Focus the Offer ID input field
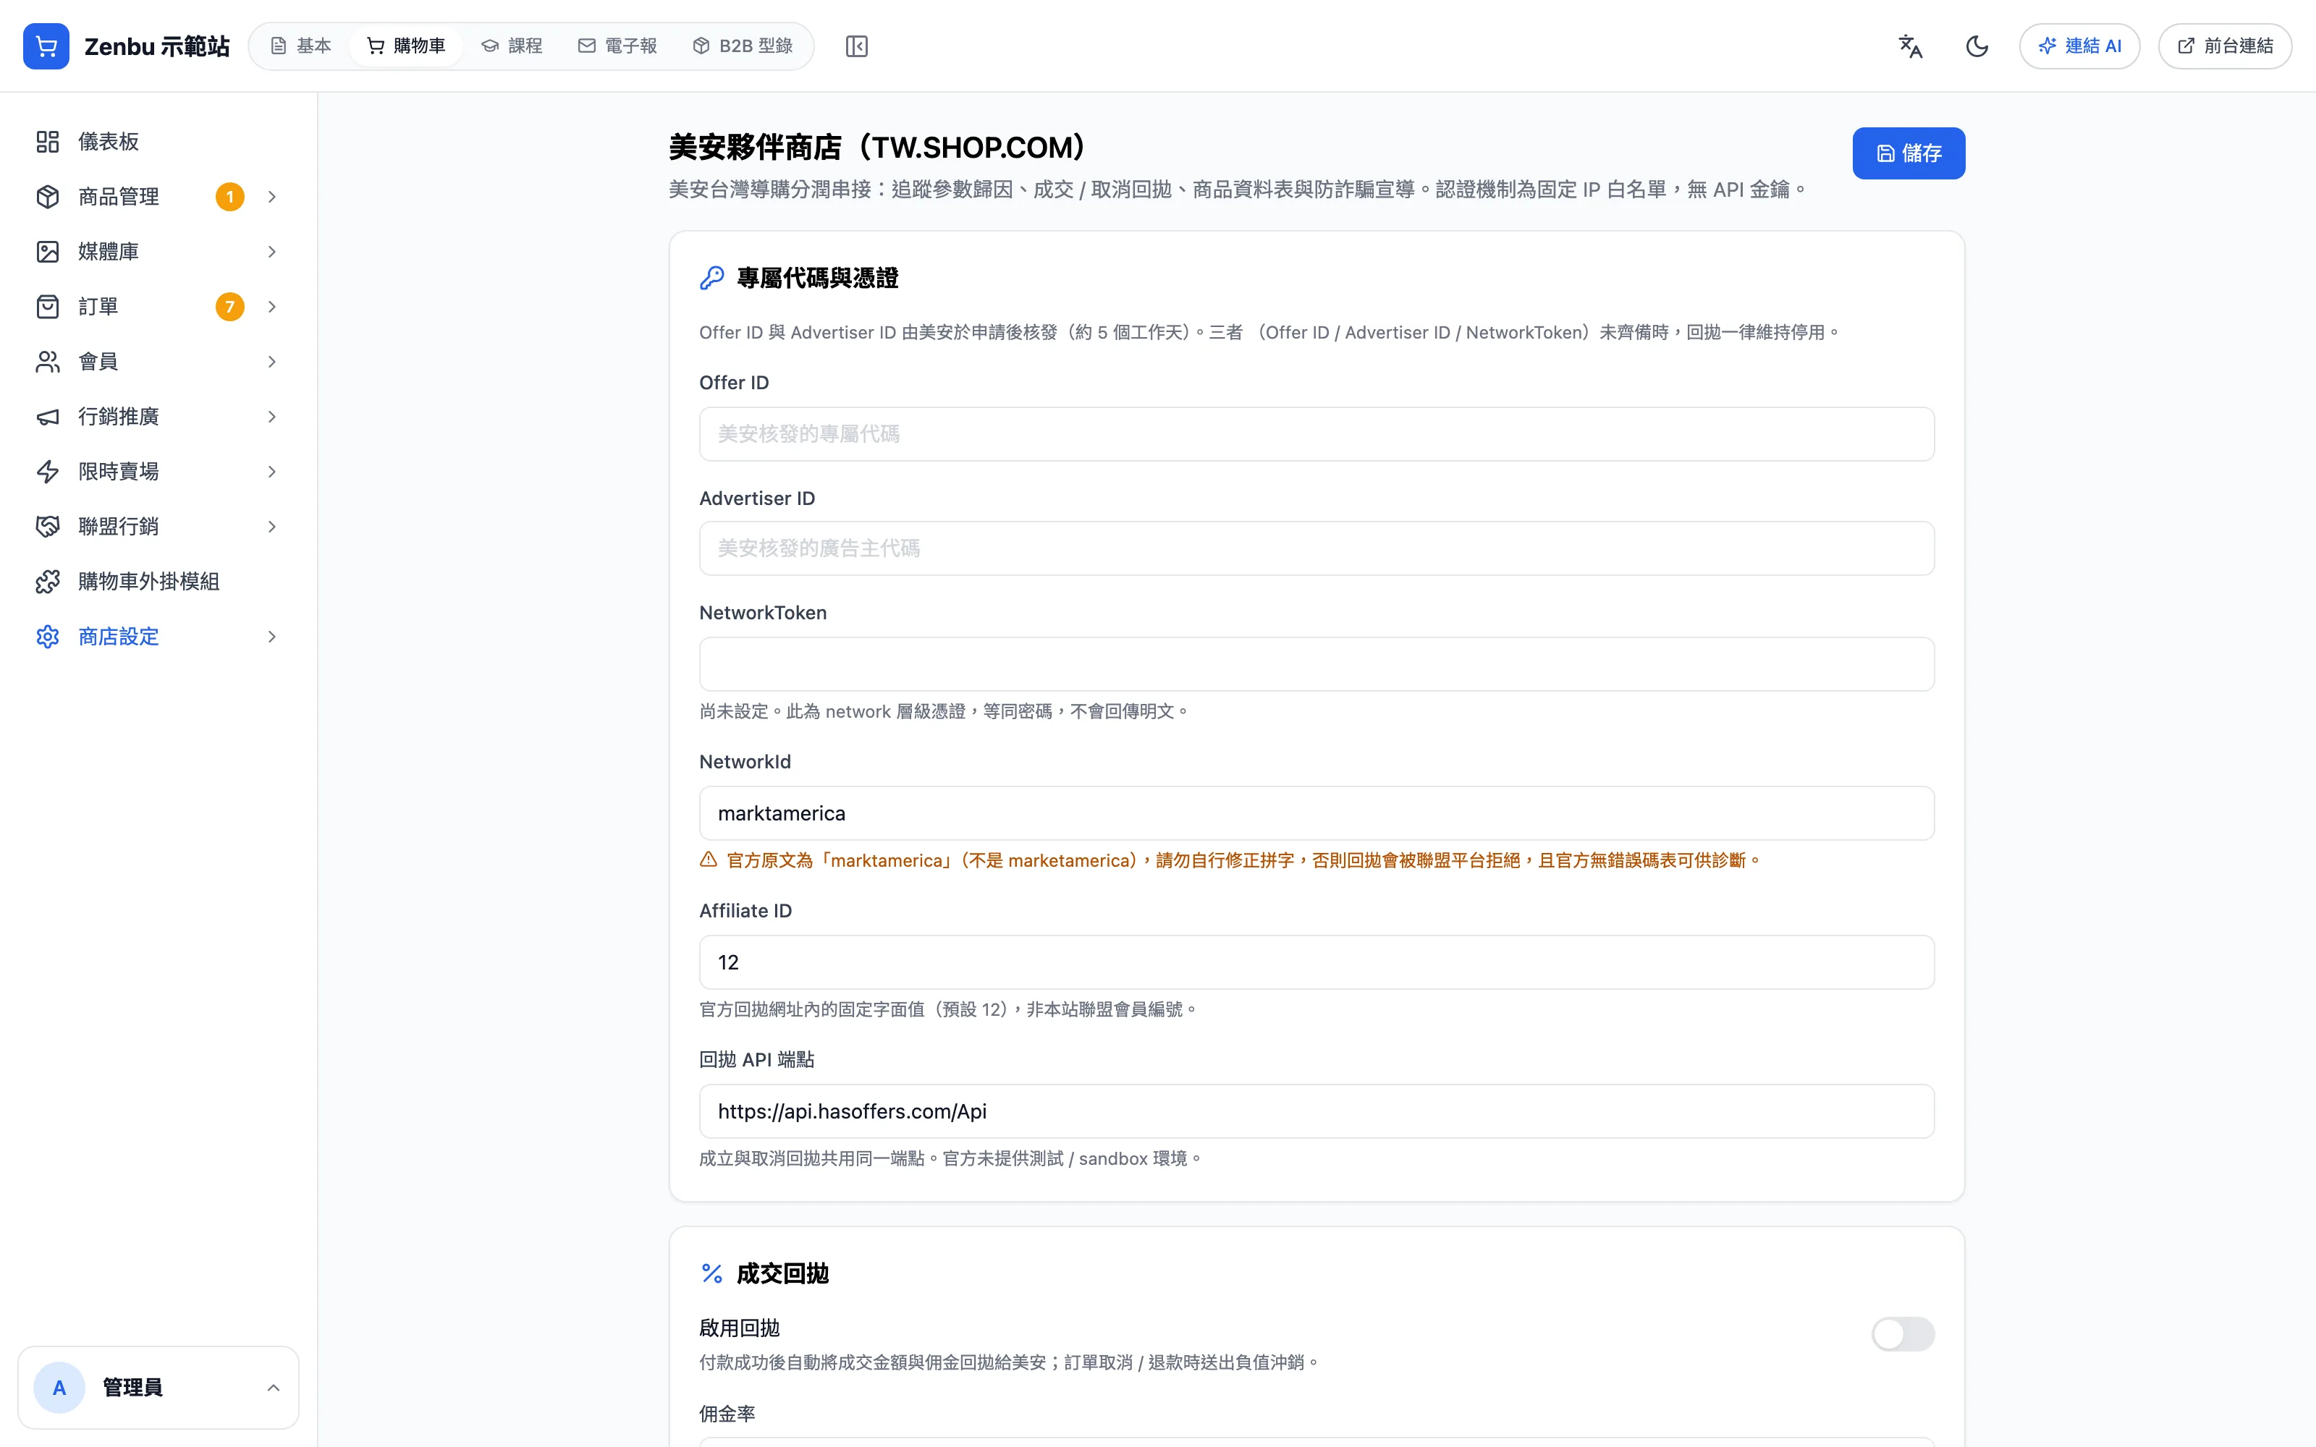Viewport: 2316px width, 1447px height. tap(1316, 433)
